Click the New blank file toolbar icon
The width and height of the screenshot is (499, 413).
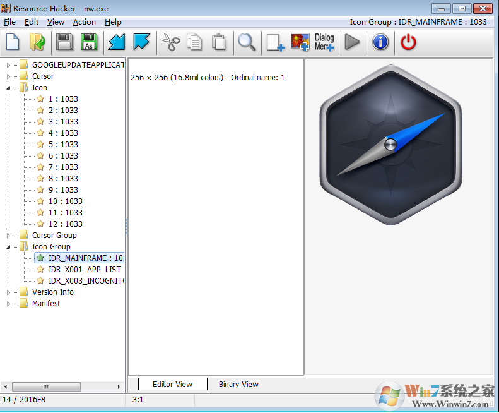[x=13, y=42]
